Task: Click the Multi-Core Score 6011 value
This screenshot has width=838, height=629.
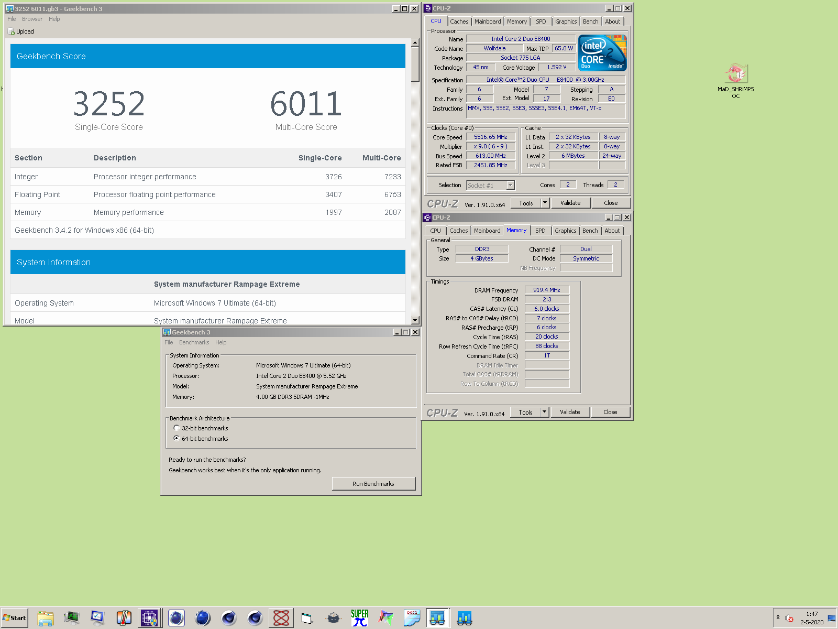Action: 306,104
